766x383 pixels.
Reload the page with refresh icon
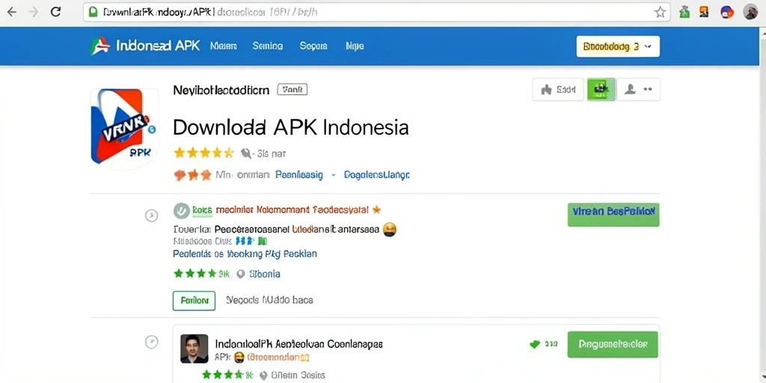(55, 12)
